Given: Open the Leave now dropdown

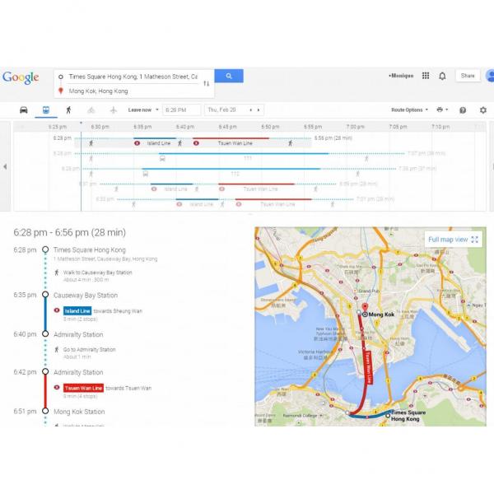Looking at the screenshot, I should (x=143, y=110).
